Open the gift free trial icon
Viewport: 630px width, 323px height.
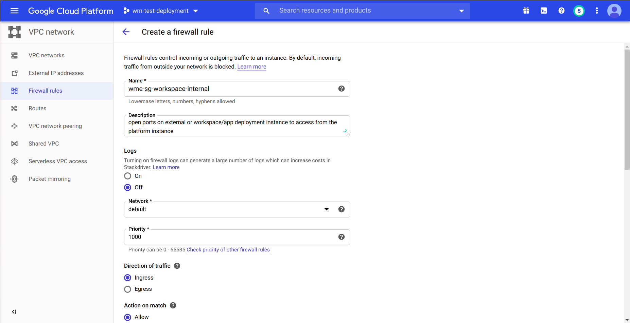coord(526,11)
